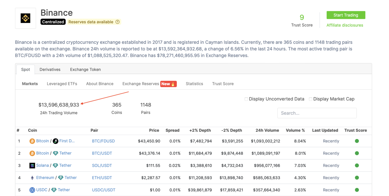Focus the market Search input field
The image size is (389, 196).
[x=317, y=113]
